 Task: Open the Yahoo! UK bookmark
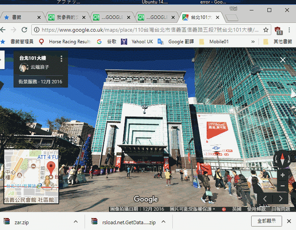point(137,41)
